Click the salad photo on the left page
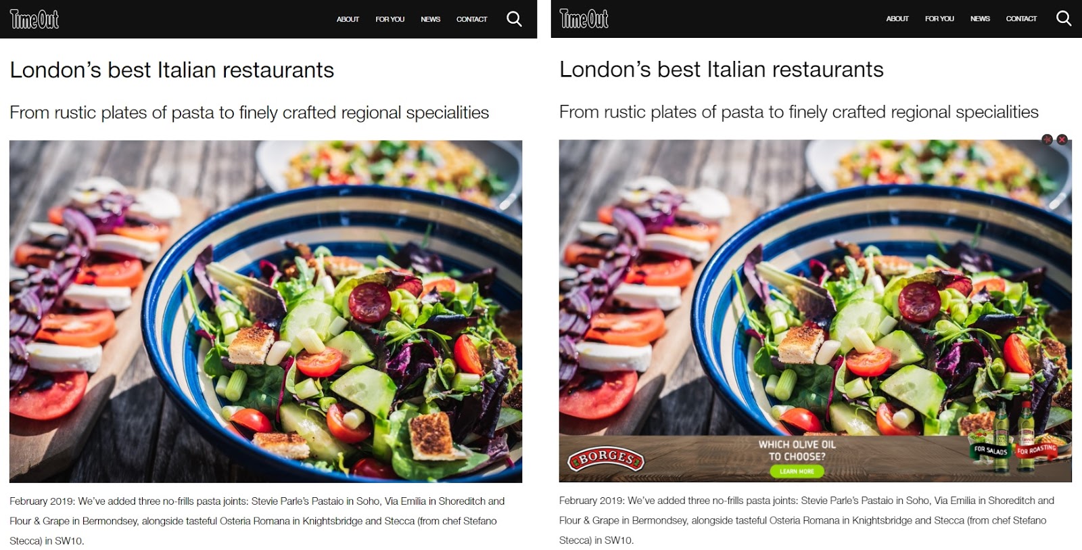Screen dimensions: 1082x550 tap(266, 311)
